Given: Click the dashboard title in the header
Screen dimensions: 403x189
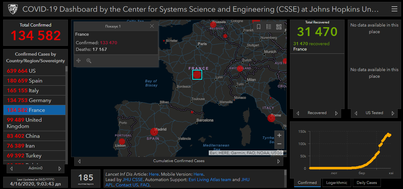Looking at the screenshot, I should coord(201,9).
